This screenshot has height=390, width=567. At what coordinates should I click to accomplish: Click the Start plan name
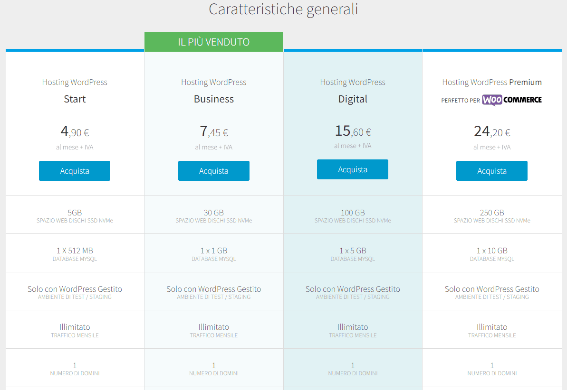coord(75,99)
